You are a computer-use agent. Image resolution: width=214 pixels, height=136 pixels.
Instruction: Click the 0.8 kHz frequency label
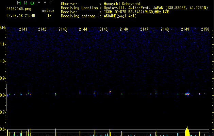(x=2, y=95)
